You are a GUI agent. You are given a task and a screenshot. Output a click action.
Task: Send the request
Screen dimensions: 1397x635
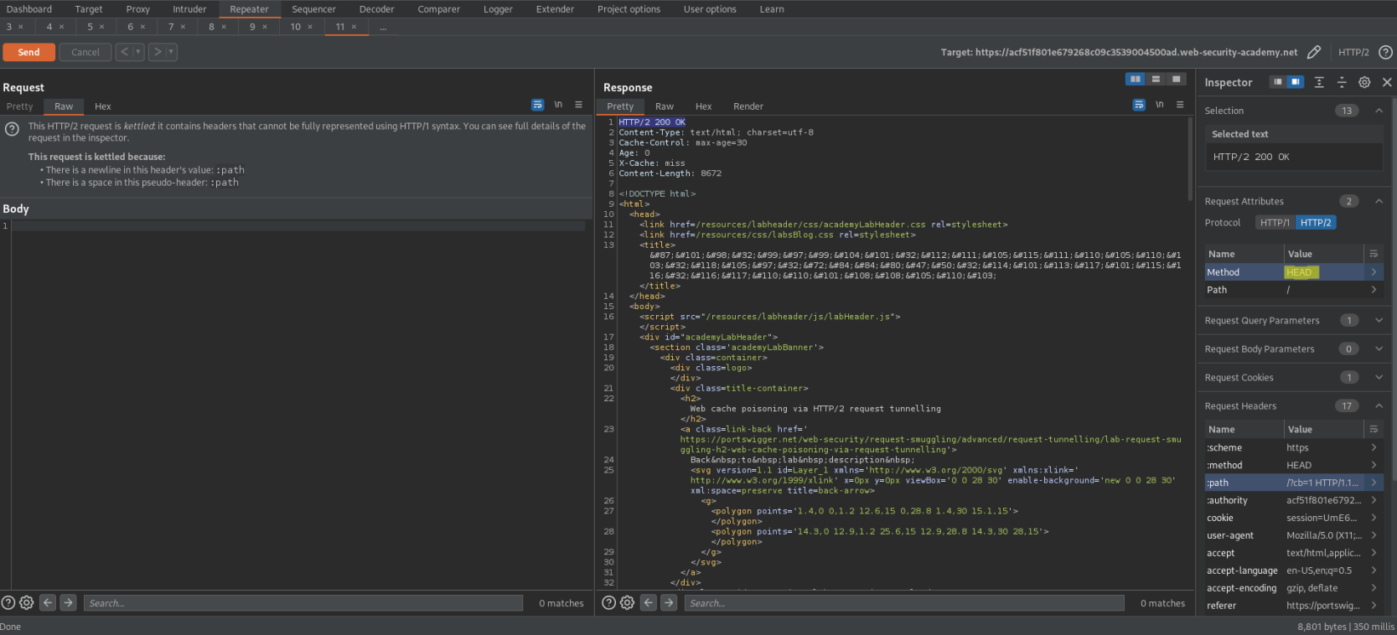pyautogui.click(x=28, y=52)
